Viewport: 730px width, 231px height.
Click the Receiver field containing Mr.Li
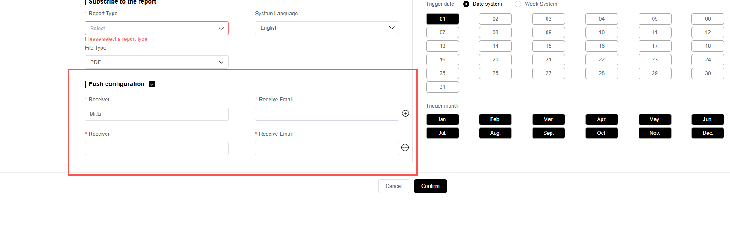157,114
